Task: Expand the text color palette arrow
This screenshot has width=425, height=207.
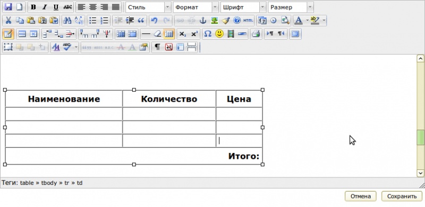Action: click(308, 21)
